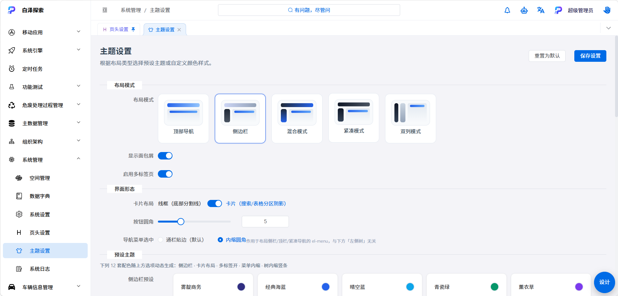This screenshot has width=618, height=296.
Task: Click the 按钮圆角 value field showing 5
Action: point(265,222)
